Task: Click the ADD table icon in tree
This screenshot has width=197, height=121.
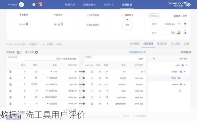Action: 179,78
